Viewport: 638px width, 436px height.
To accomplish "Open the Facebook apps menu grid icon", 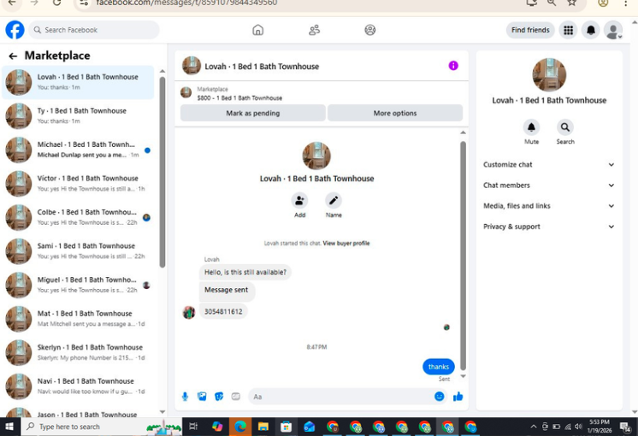I will point(568,30).
